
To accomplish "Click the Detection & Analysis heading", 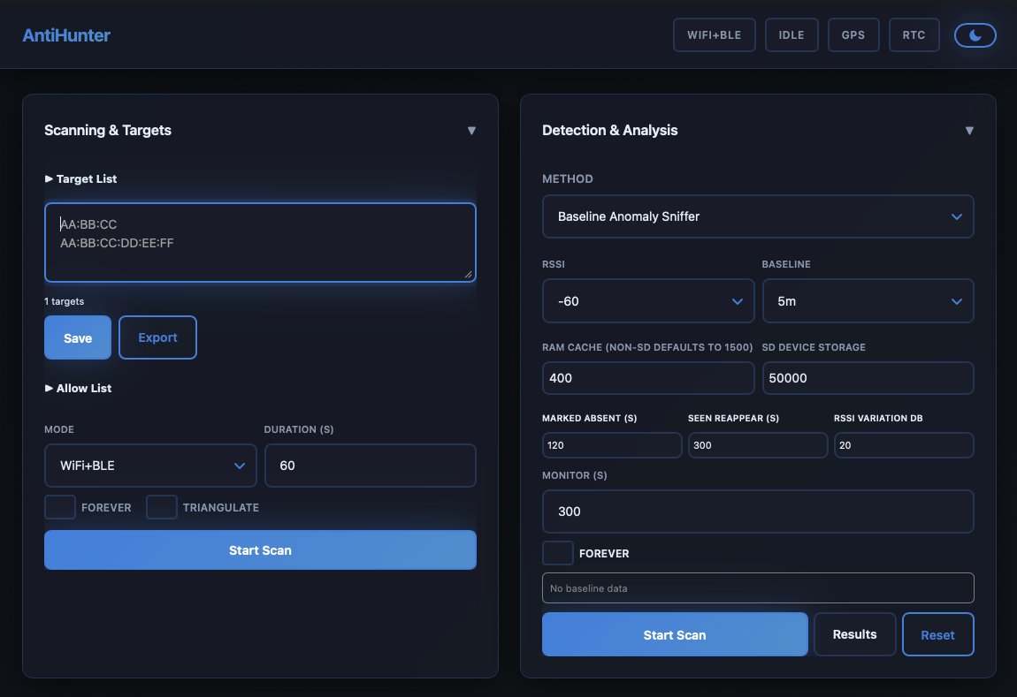I will [x=609, y=130].
